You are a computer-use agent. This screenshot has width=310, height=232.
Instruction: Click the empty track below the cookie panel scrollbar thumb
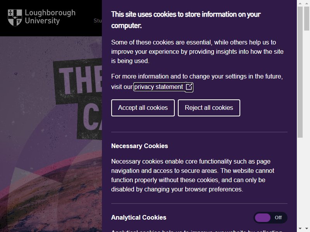click(x=300, y=181)
